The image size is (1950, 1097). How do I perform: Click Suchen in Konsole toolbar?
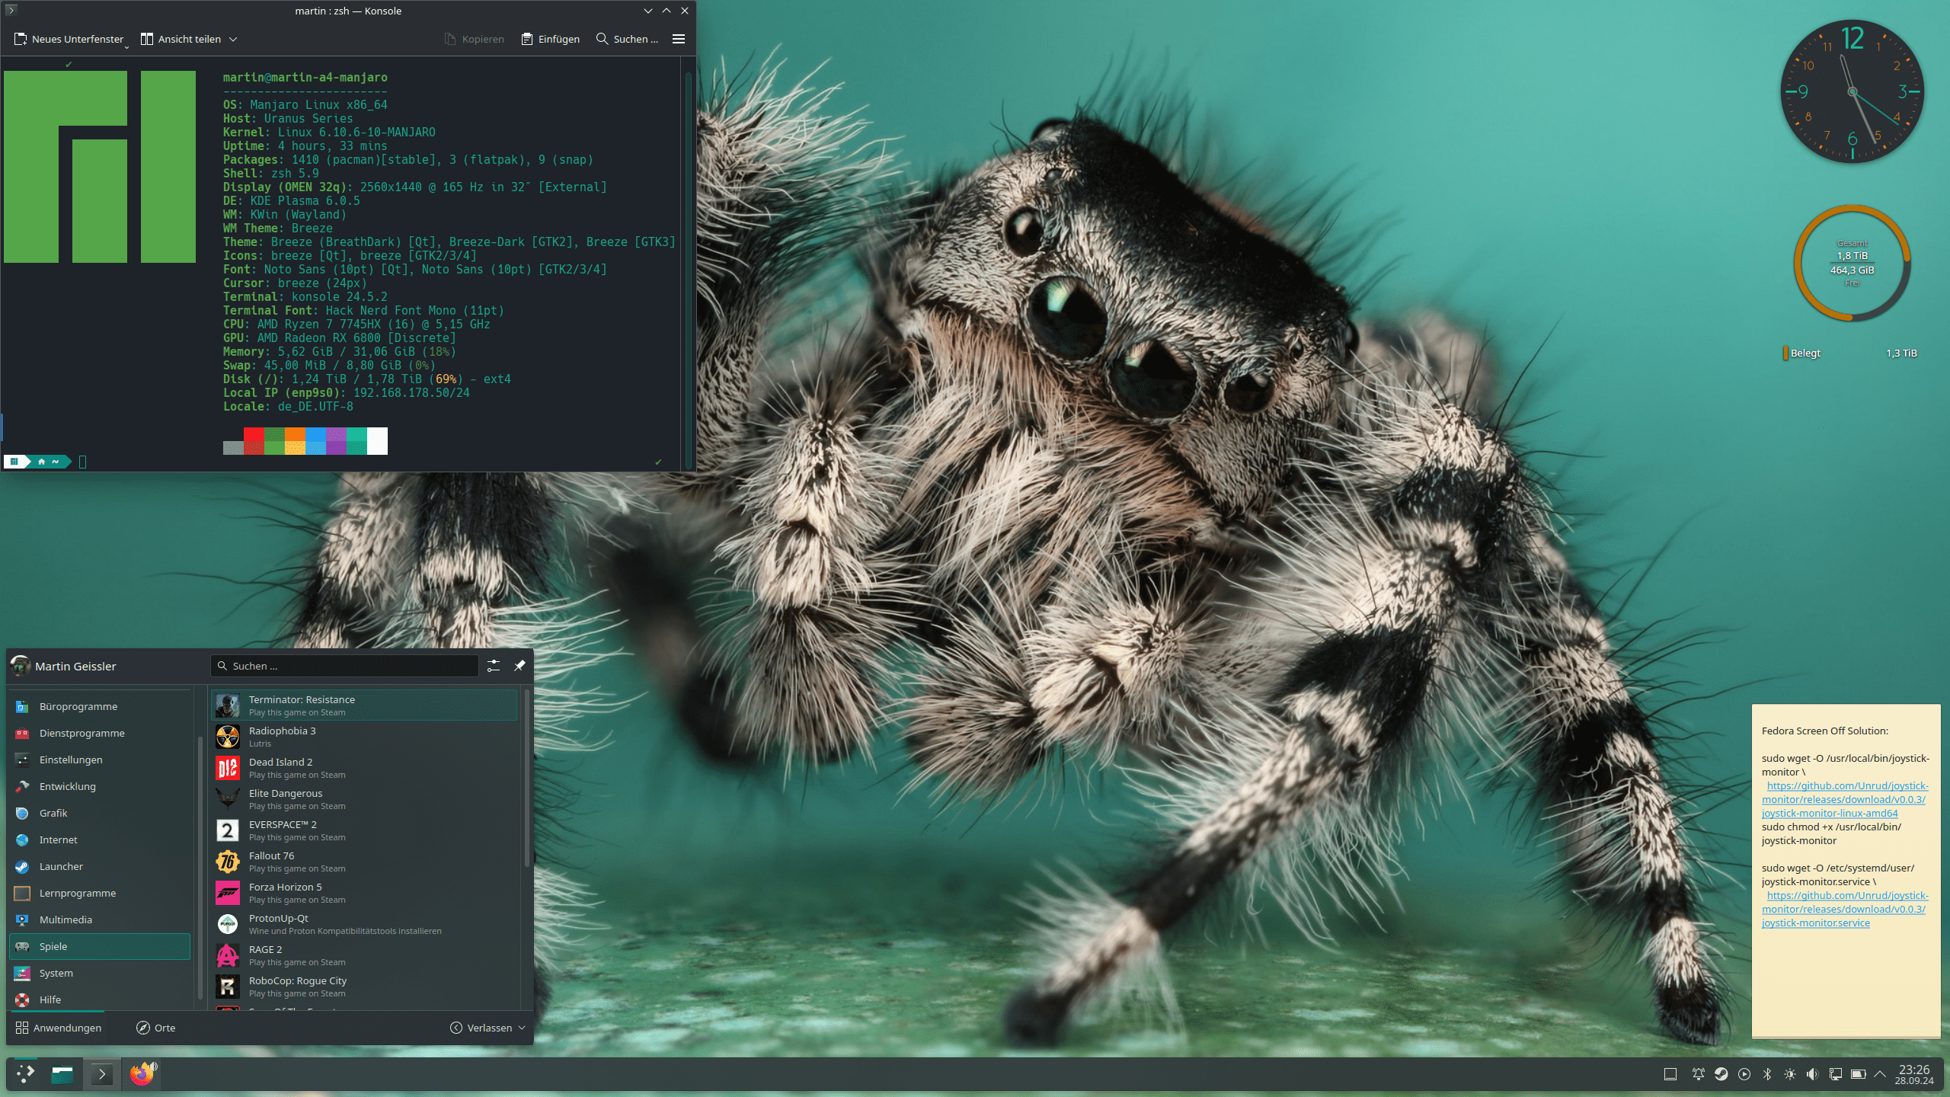tap(627, 39)
